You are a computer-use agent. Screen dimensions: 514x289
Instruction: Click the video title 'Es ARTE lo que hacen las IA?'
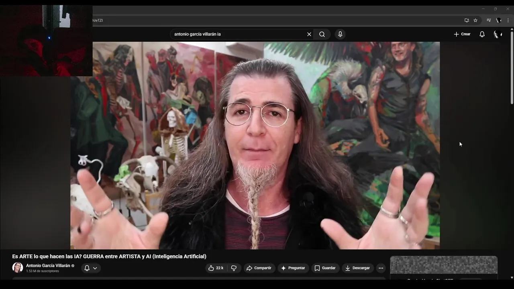pos(109,256)
